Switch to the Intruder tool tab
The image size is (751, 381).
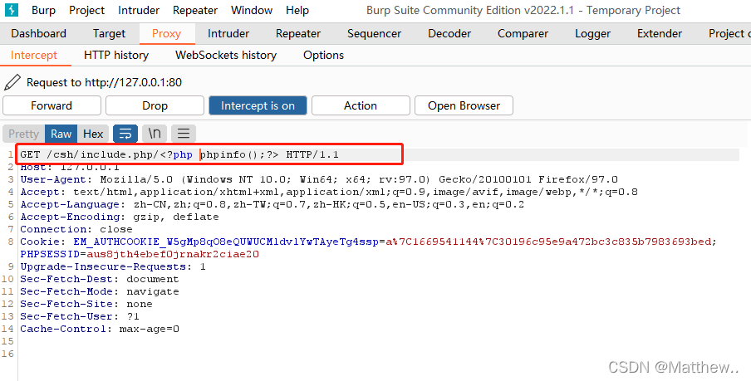pos(228,33)
